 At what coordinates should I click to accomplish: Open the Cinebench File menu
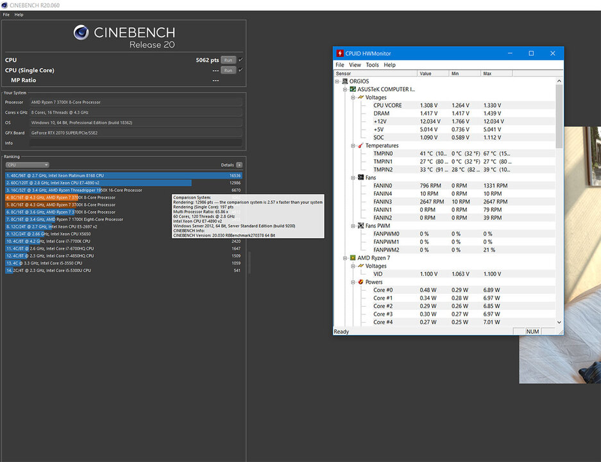click(6, 15)
